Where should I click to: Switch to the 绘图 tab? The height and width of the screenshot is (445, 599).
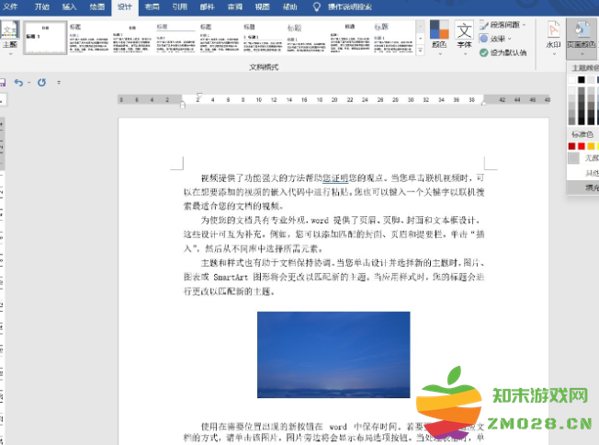click(x=96, y=6)
